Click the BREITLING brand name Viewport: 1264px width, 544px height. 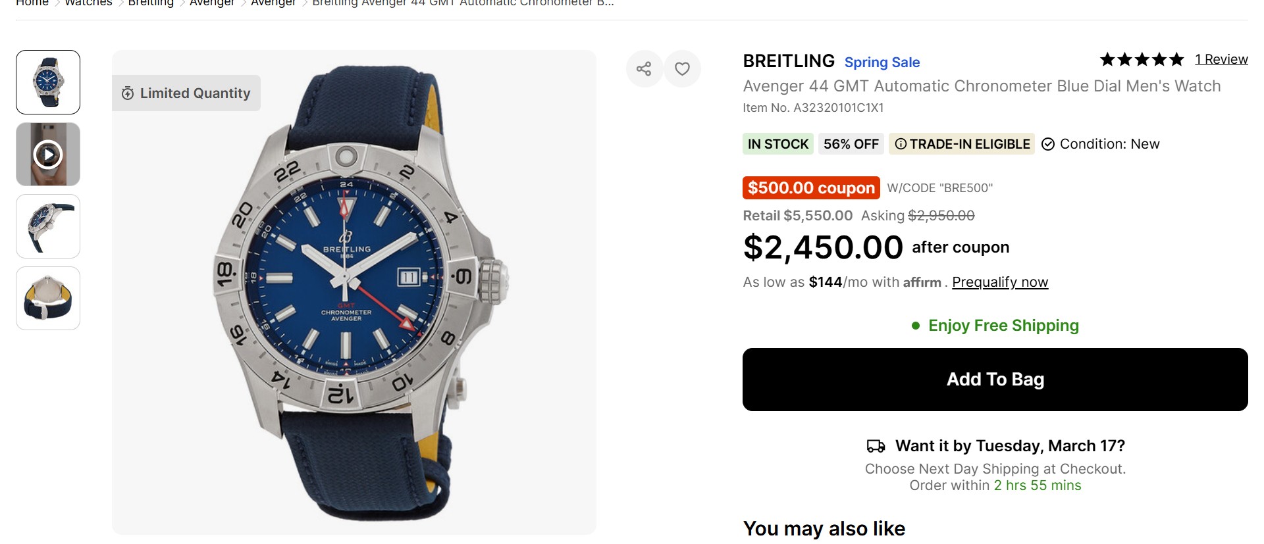pyautogui.click(x=789, y=61)
